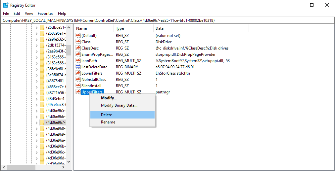Sort by the Type column header
Screen dimensions: 335x171
point(134,28)
